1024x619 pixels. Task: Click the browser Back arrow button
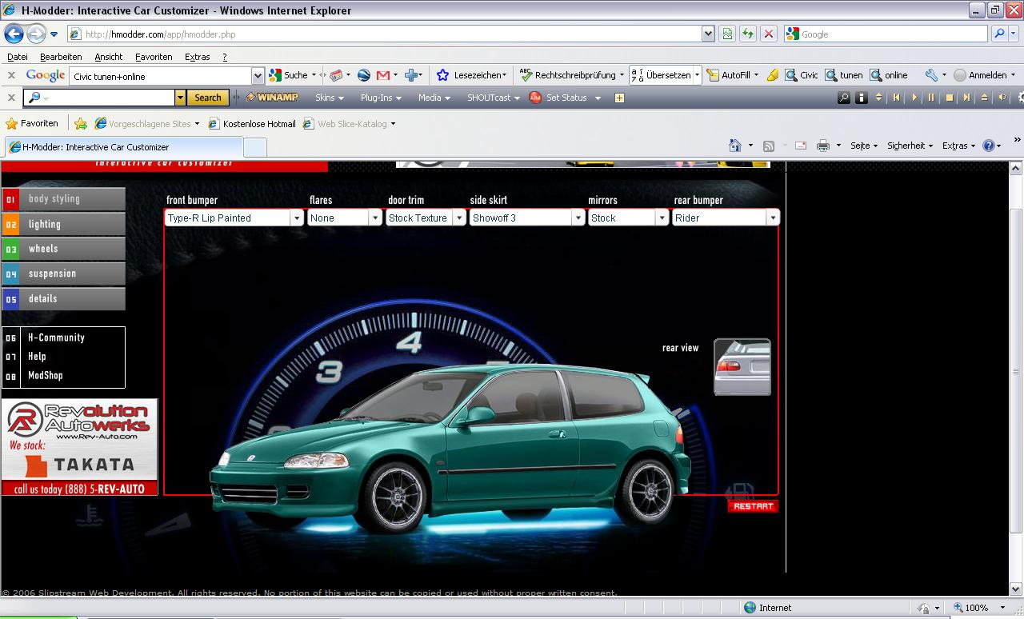[x=13, y=34]
